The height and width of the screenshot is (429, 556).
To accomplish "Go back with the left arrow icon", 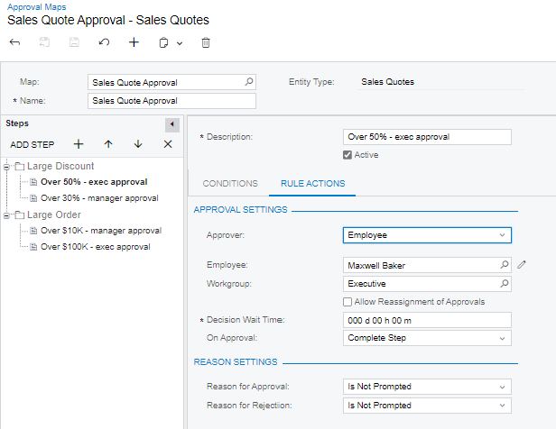I will tap(14, 42).
